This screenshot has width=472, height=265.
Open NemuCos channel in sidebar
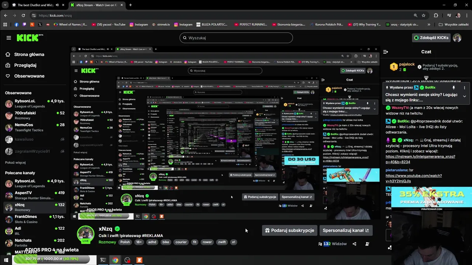[35, 127]
